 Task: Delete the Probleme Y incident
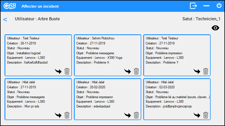coord(206,71)
